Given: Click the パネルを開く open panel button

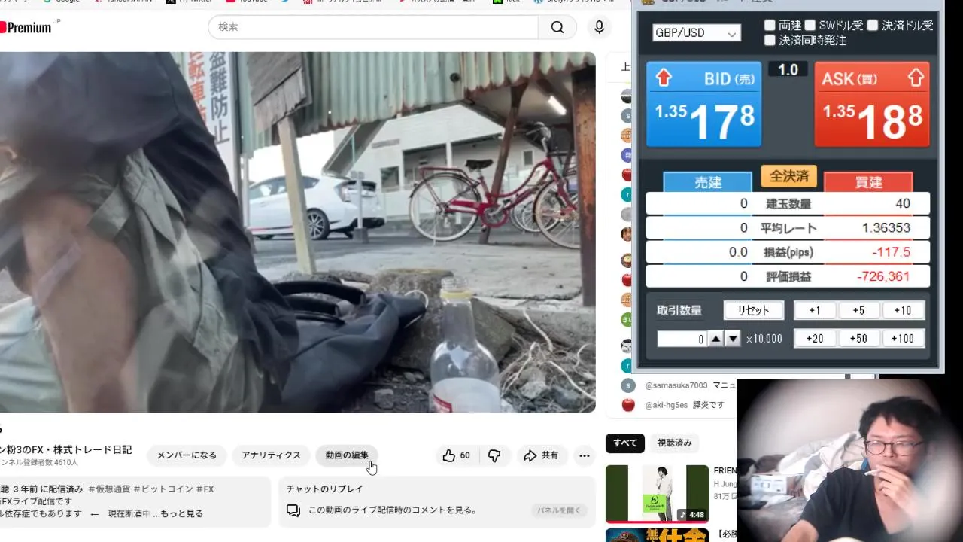Looking at the screenshot, I should click(558, 510).
